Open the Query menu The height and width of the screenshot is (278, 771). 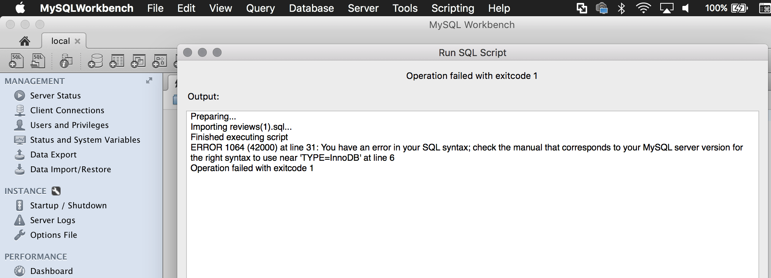pyautogui.click(x=261, y=8)
